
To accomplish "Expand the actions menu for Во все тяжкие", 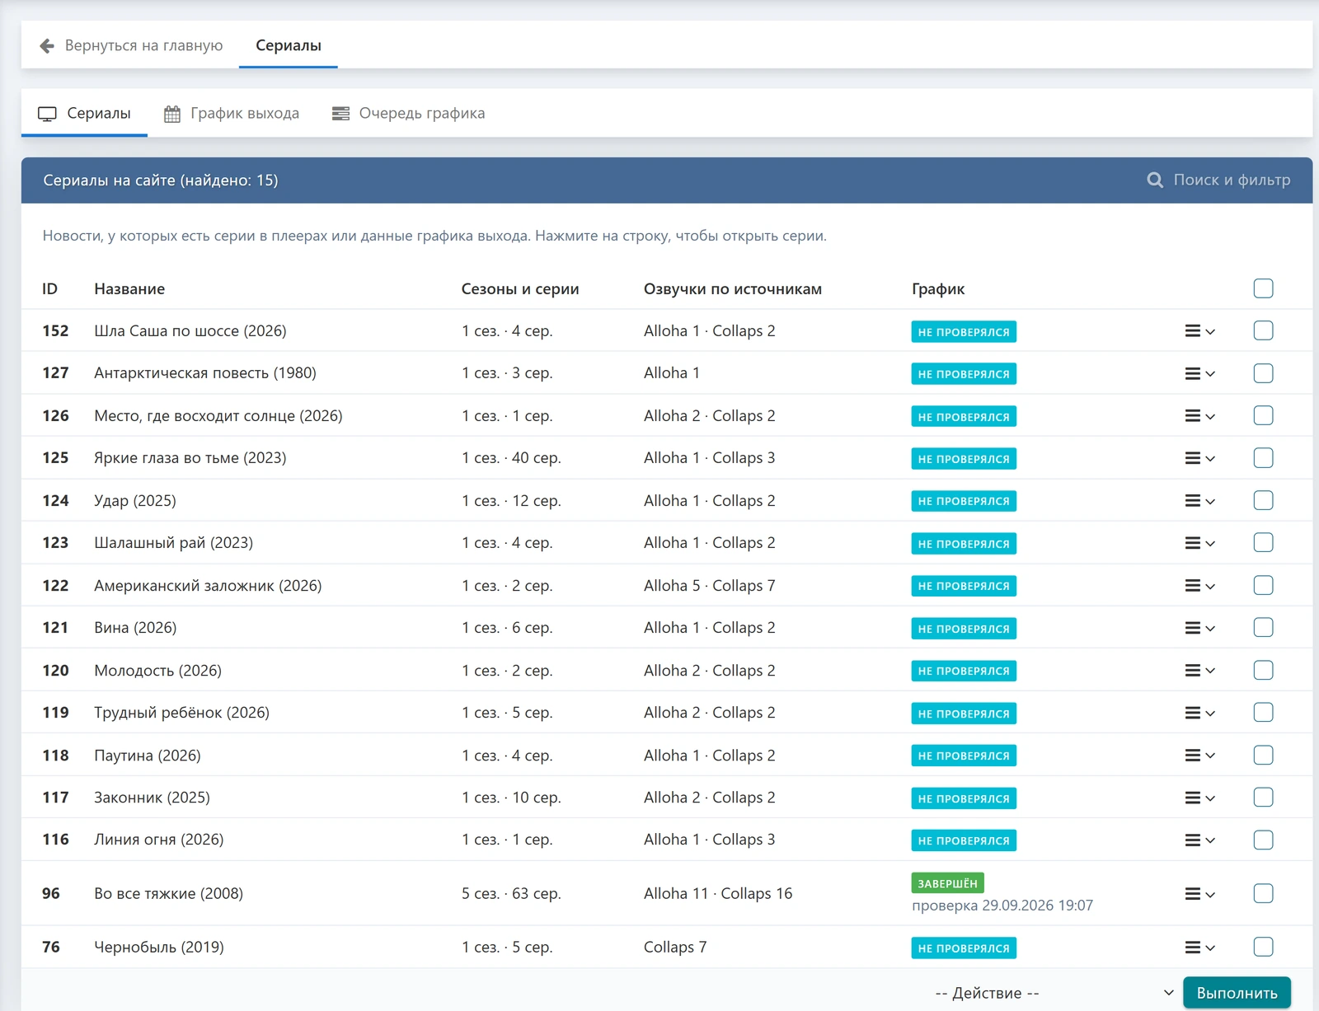I will coord(1199,894).
